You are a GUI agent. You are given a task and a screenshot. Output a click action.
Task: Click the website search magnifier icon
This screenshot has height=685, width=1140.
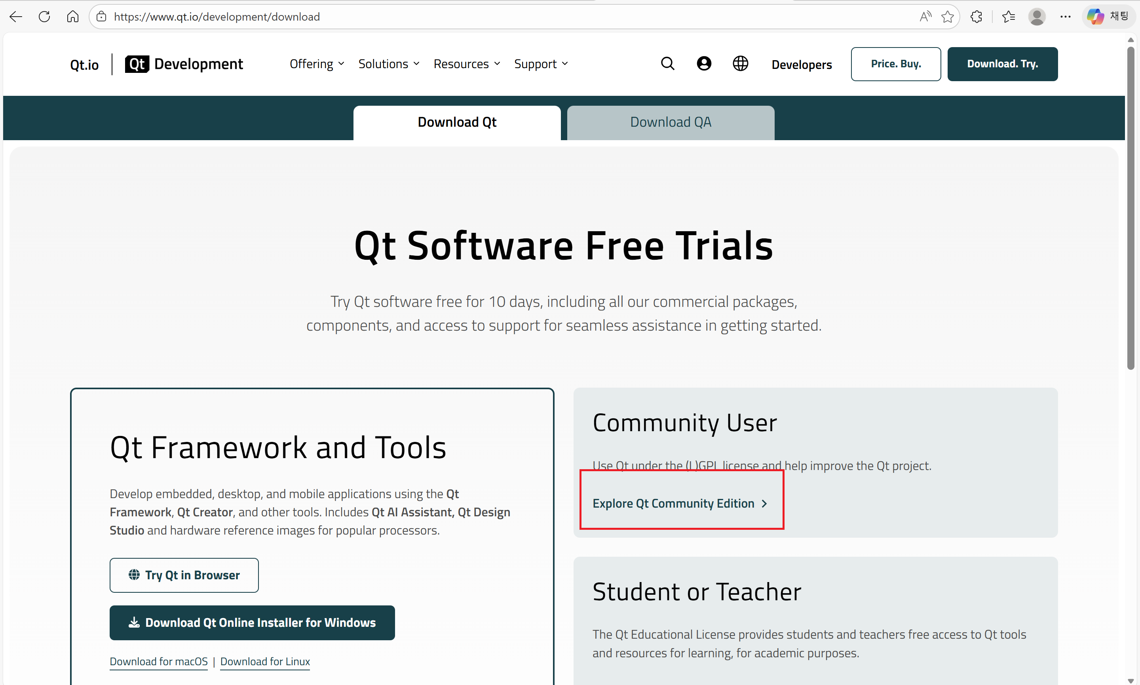668,64
